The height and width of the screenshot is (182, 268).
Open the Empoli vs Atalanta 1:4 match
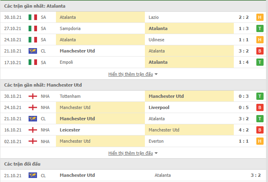(x=133, y=62)
